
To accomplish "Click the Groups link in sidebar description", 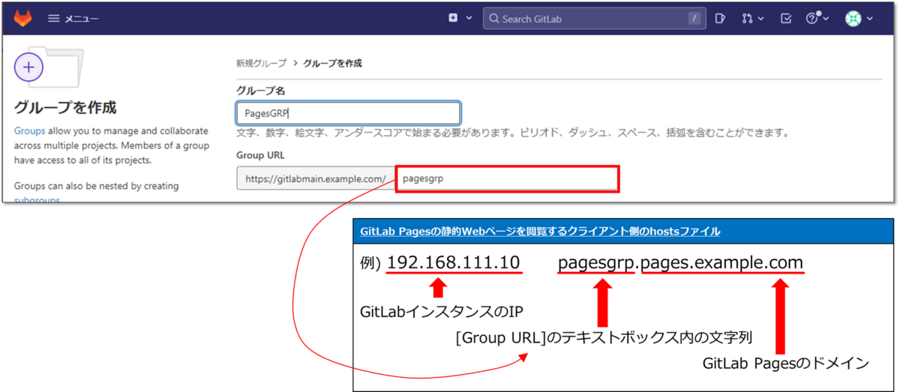I will [x=29, y=130].
